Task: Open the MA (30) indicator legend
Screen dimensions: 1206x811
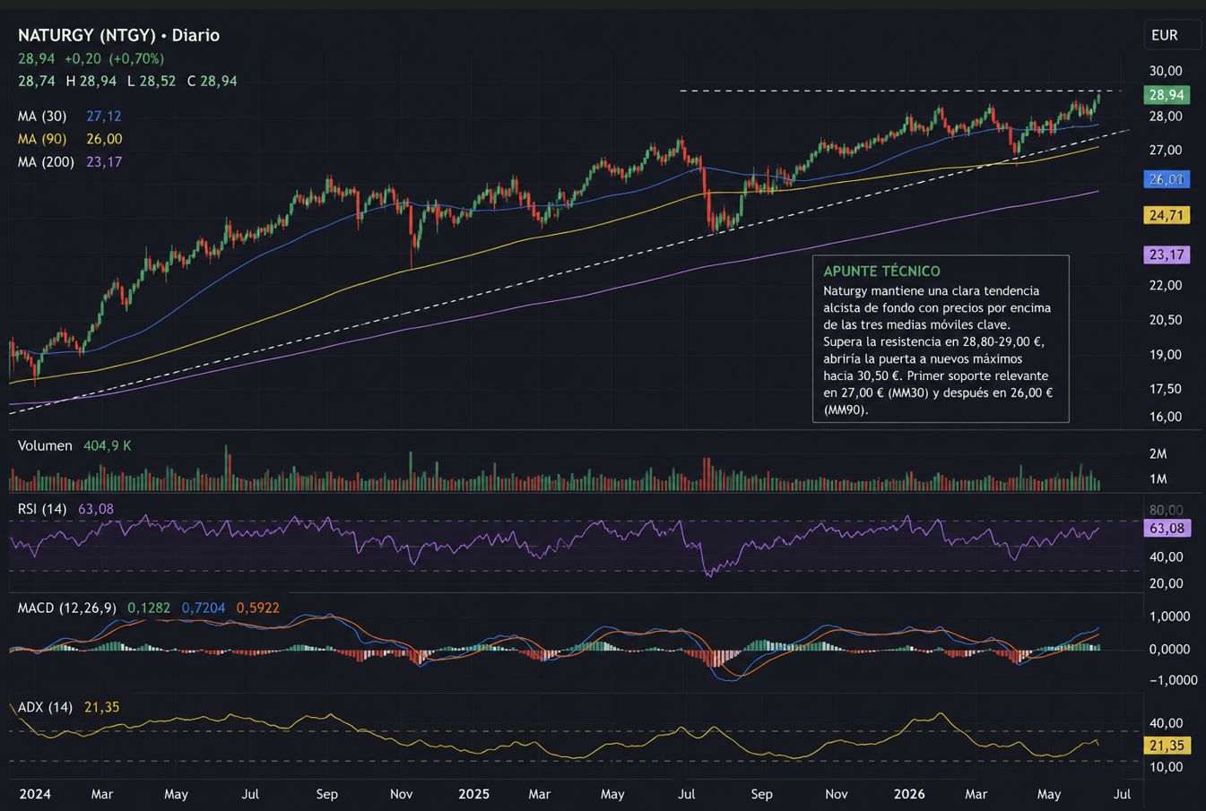Action: pos(42,116)
